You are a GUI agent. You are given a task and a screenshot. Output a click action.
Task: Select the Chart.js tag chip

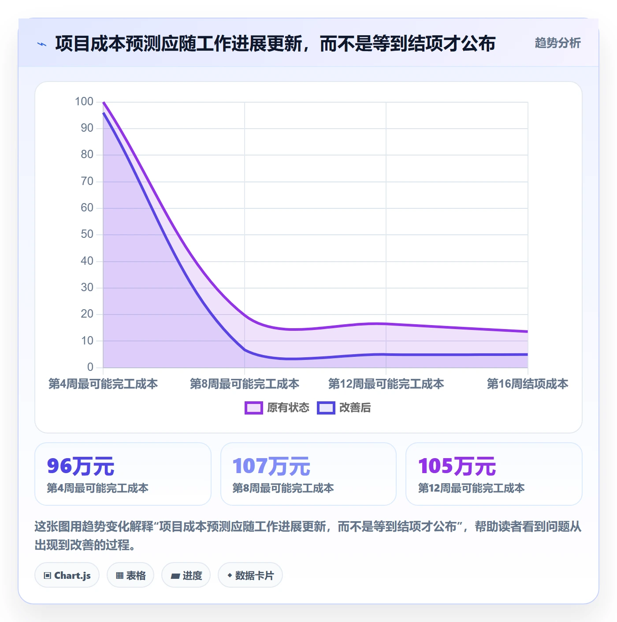pos(67,575)
